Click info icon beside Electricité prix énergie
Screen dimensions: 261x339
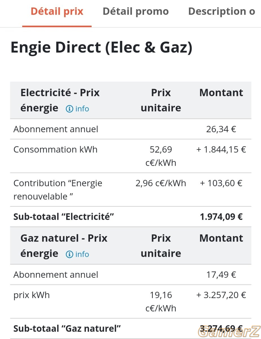coord(69,109)
